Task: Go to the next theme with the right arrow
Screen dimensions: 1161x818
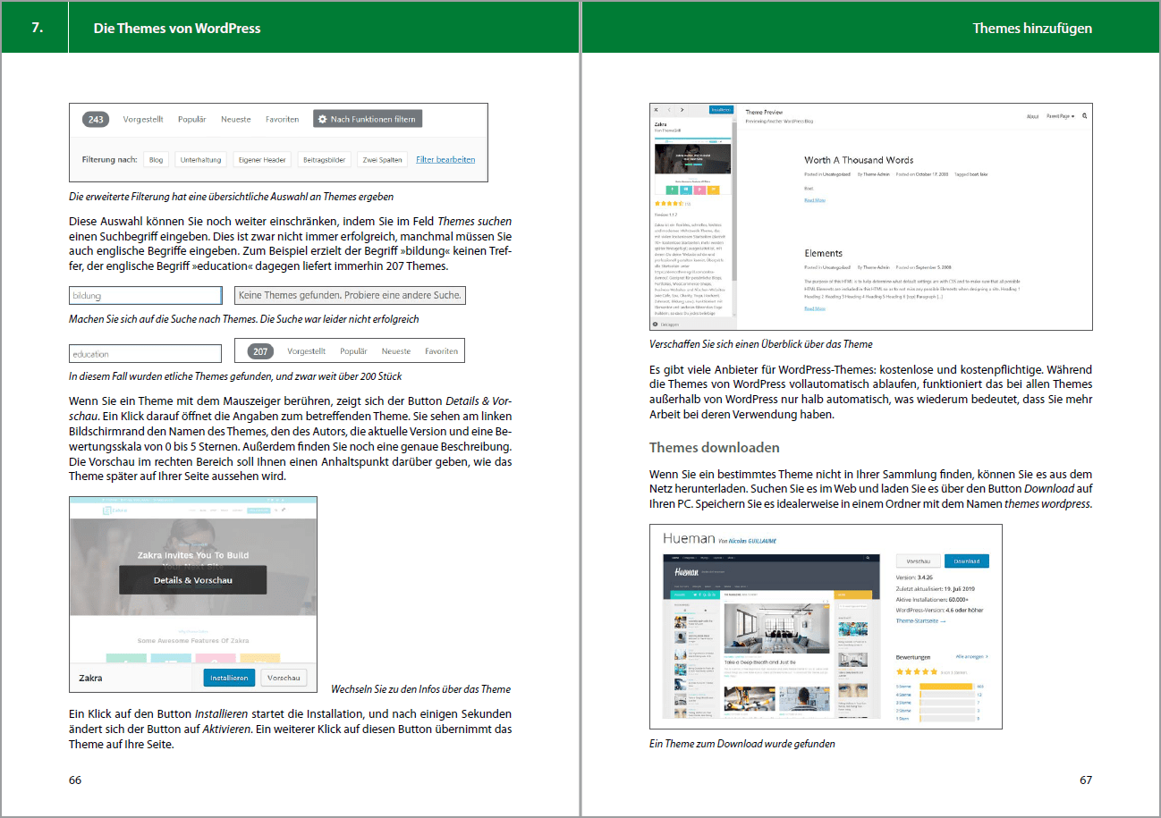Action: (x=682, y=110)
